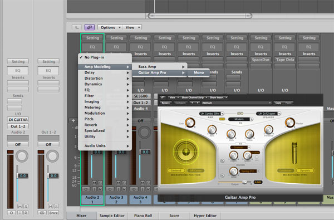This screenshot has height=220, width=334.
Task: Toggle input monitoring I on Audio 2 strip
Action: coord(95,189)
